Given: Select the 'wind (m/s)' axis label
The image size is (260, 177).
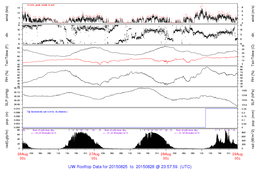Looking at the screenshot, I should [x=253, y=14].
